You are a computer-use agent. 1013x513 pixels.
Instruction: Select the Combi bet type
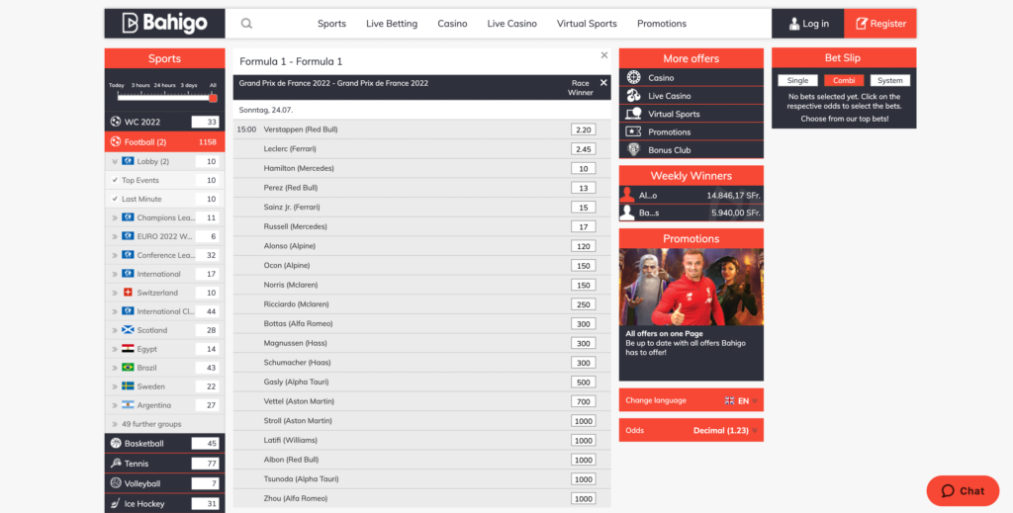point(844,81)
